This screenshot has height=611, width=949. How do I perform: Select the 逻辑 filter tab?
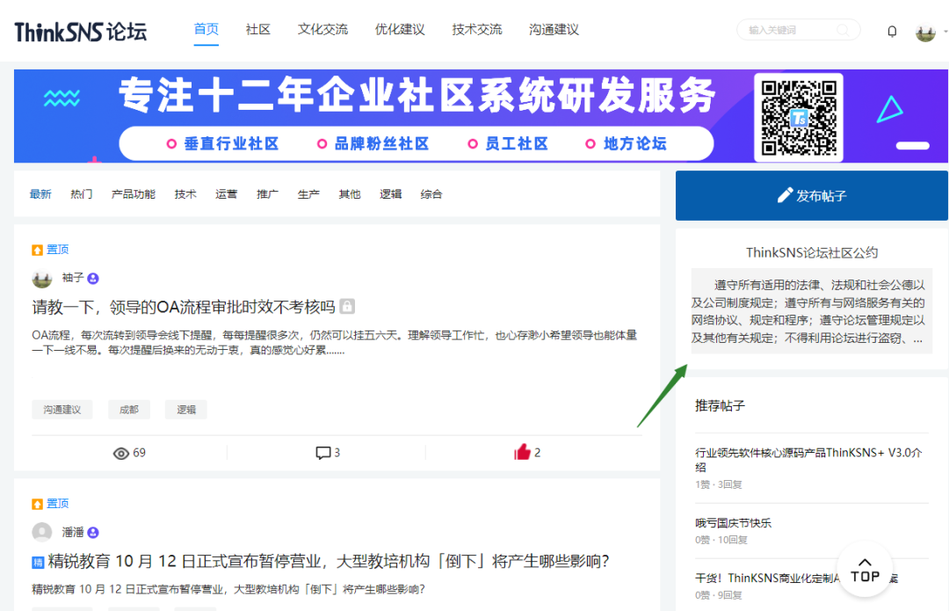point(390,194)
